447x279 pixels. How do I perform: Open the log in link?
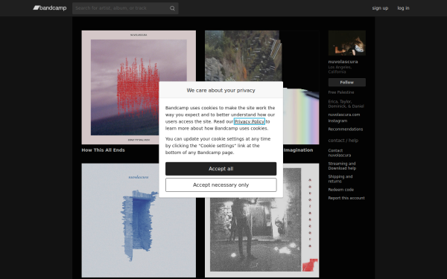point(403,8)
